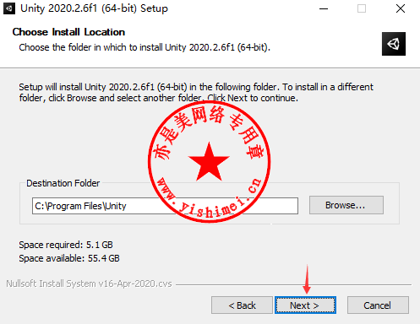Screen dimensions: 420x324
Task: Click the Unity 2020.2.6f1 Setup window title
Action: [94, 8]
